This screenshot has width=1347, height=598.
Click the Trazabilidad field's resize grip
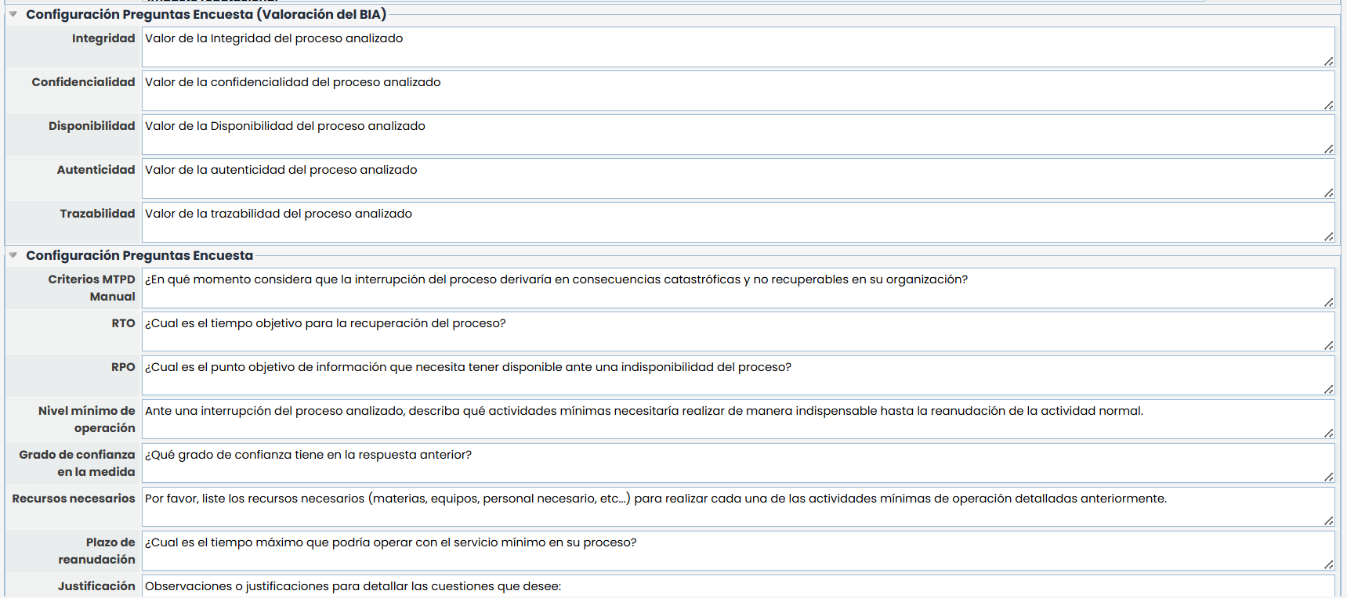coord(1328,236)
